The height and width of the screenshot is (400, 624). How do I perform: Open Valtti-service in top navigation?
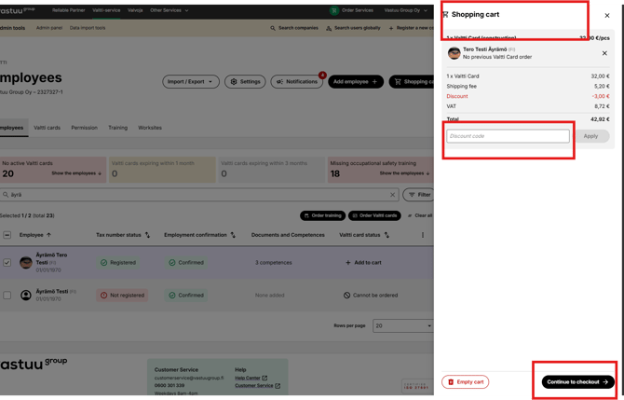[106, 10]
